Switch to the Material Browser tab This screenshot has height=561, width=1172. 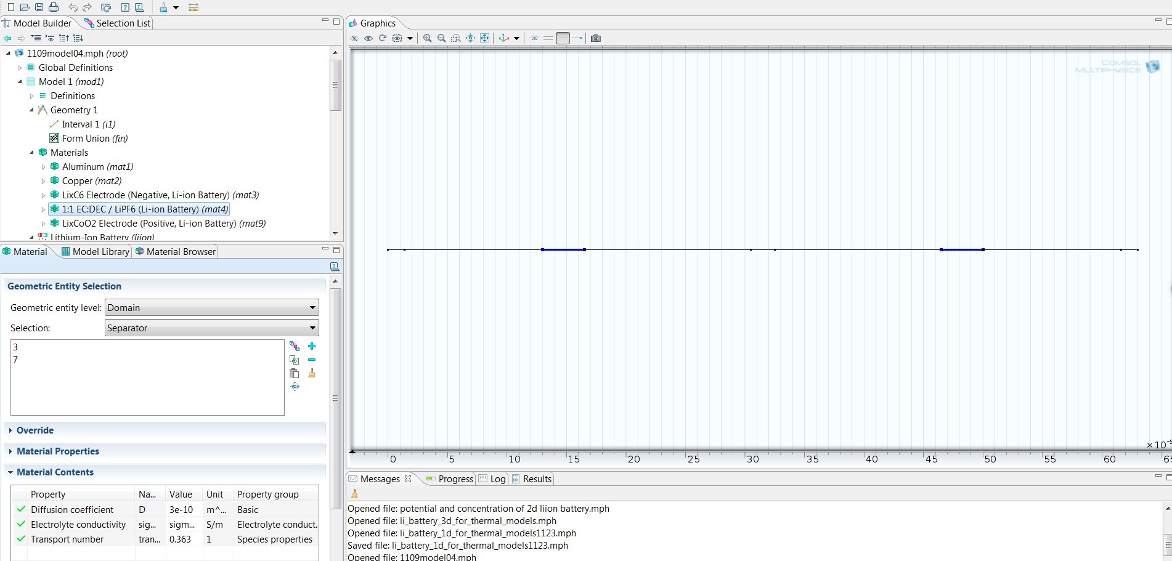pos(176,252)
